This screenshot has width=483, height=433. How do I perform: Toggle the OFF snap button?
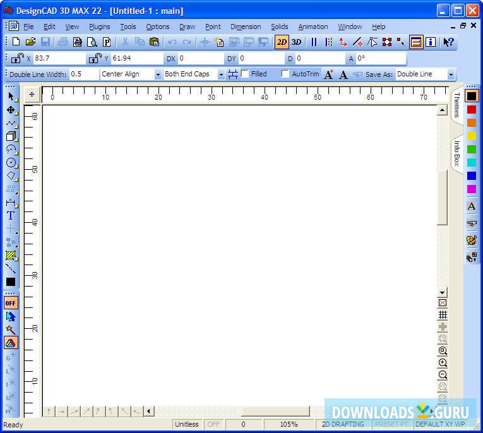coord(11,303)
